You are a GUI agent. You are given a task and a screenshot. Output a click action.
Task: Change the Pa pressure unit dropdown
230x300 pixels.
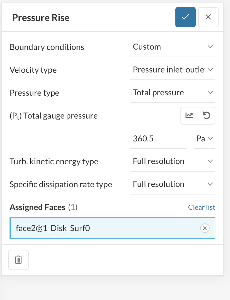tap(204, 139)
